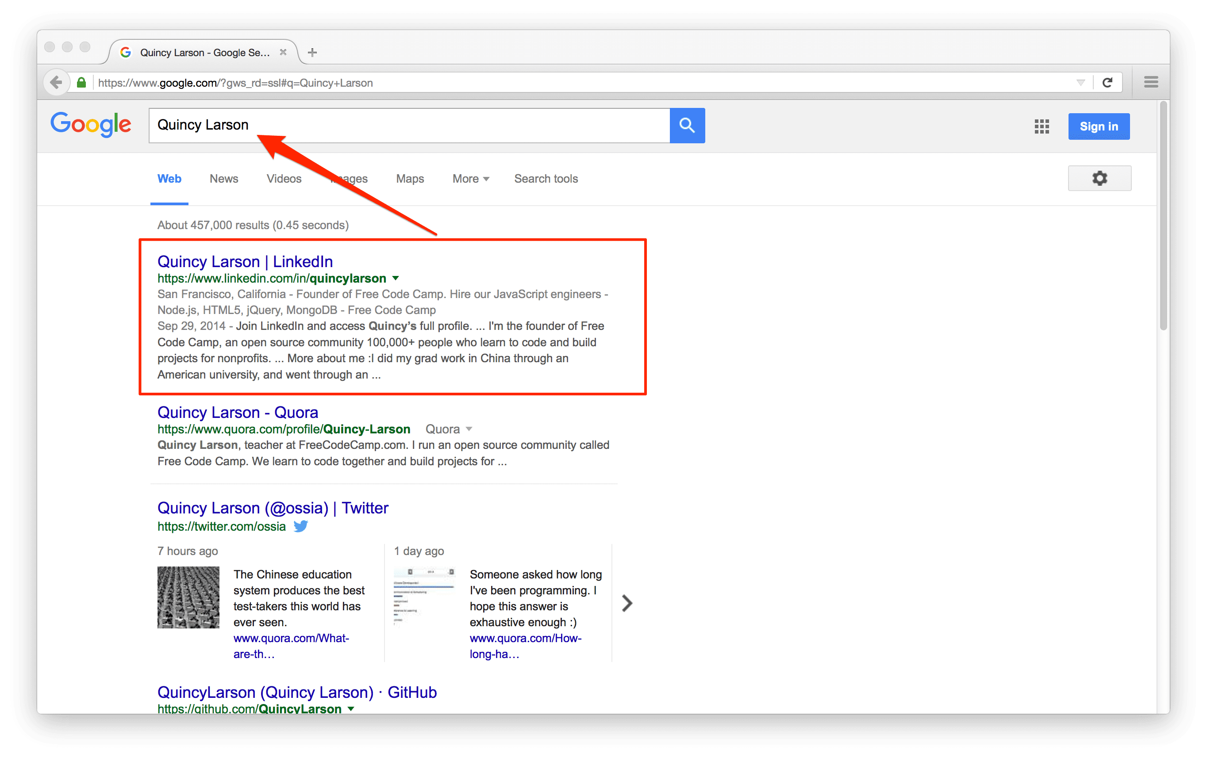The width and height of the screenshot is (1207, 758).
Task: Open the browser hamburger menu
Action: click(1151, 82)
